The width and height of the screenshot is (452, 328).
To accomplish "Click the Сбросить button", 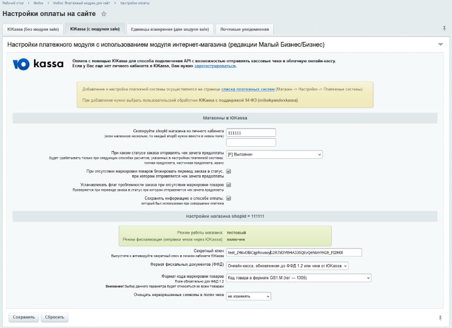I will click(x=55, y=317).
